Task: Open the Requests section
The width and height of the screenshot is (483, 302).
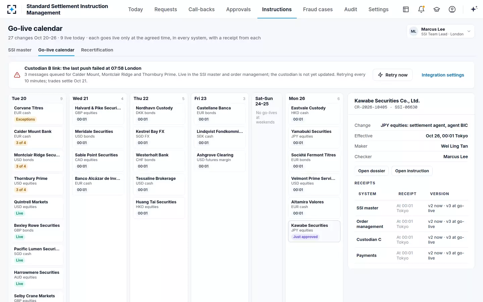Action: (x=166, y=9)
